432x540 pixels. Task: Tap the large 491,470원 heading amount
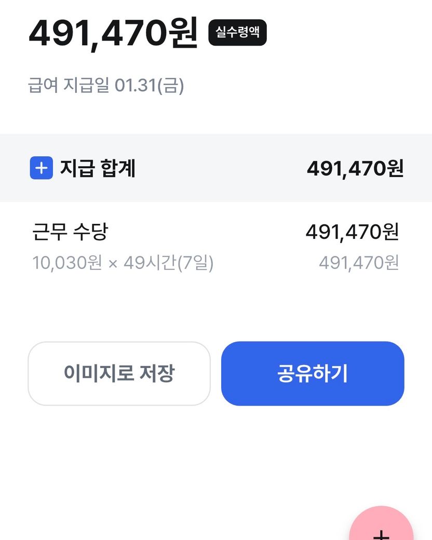tap(113, 32)
